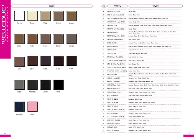Choose the Miele swatch

tap(45, 16)
